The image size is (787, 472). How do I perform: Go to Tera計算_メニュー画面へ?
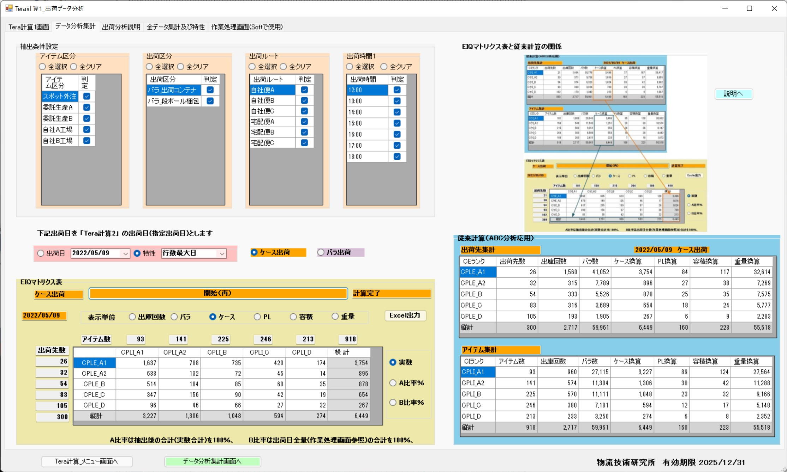point(87,461)
